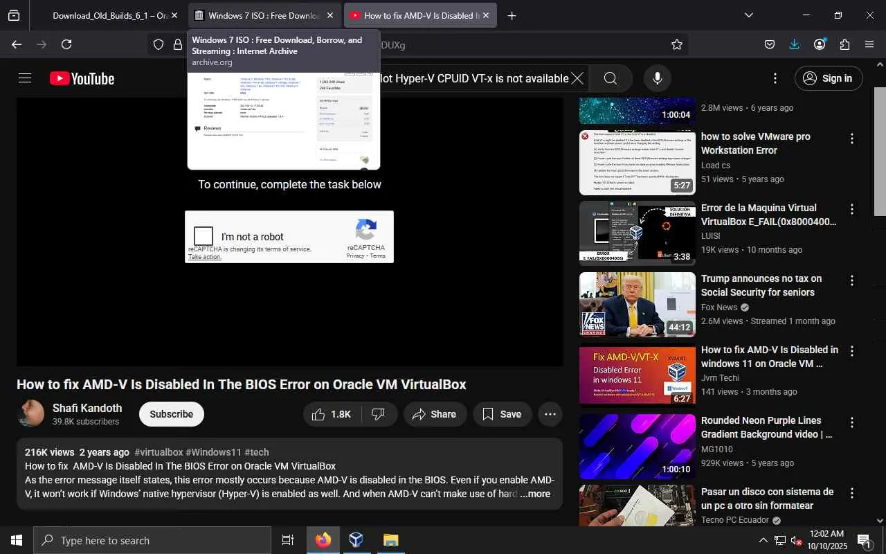Screen dimensions: 886x554
Task: Open VirtualBox from the taskbar
Action: 356,540
